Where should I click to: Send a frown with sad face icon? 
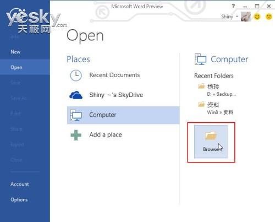(x=269, y=17)
